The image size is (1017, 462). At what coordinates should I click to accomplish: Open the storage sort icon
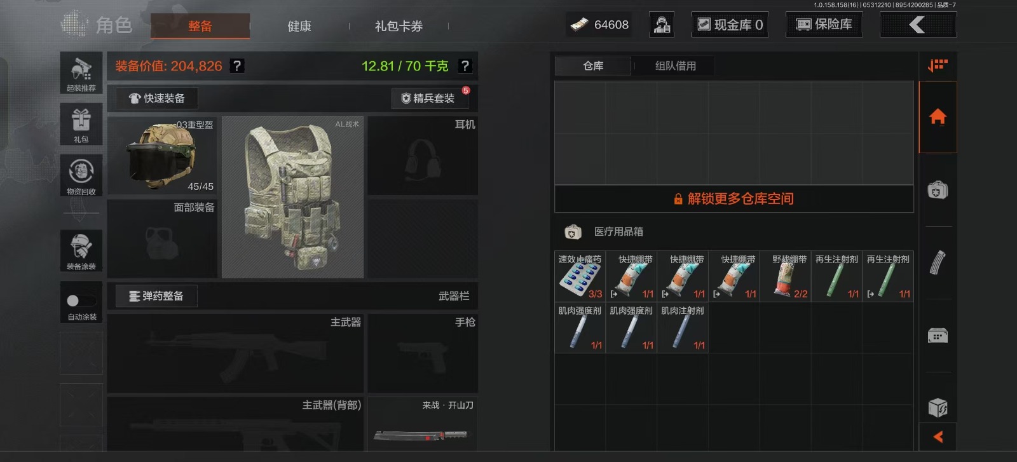938,65
